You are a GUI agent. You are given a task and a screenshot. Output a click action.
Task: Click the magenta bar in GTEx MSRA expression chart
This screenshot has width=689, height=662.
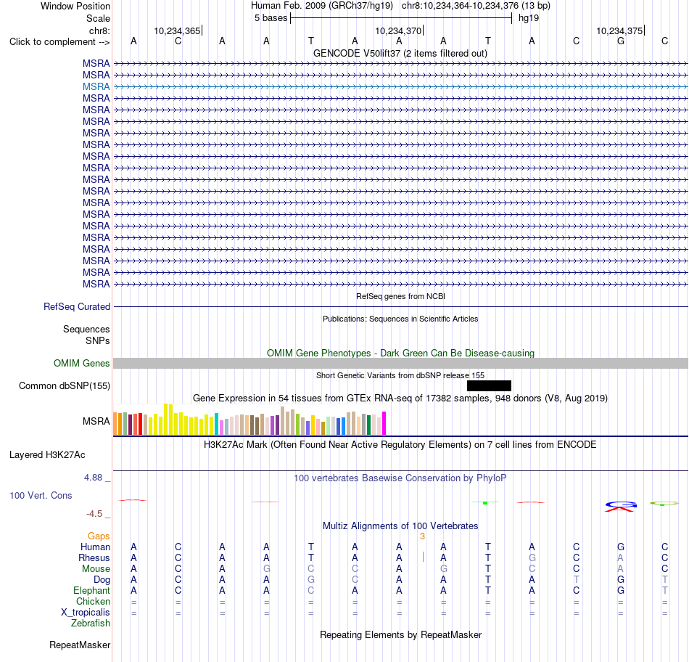pyautogui.click(x=384, y=423)
